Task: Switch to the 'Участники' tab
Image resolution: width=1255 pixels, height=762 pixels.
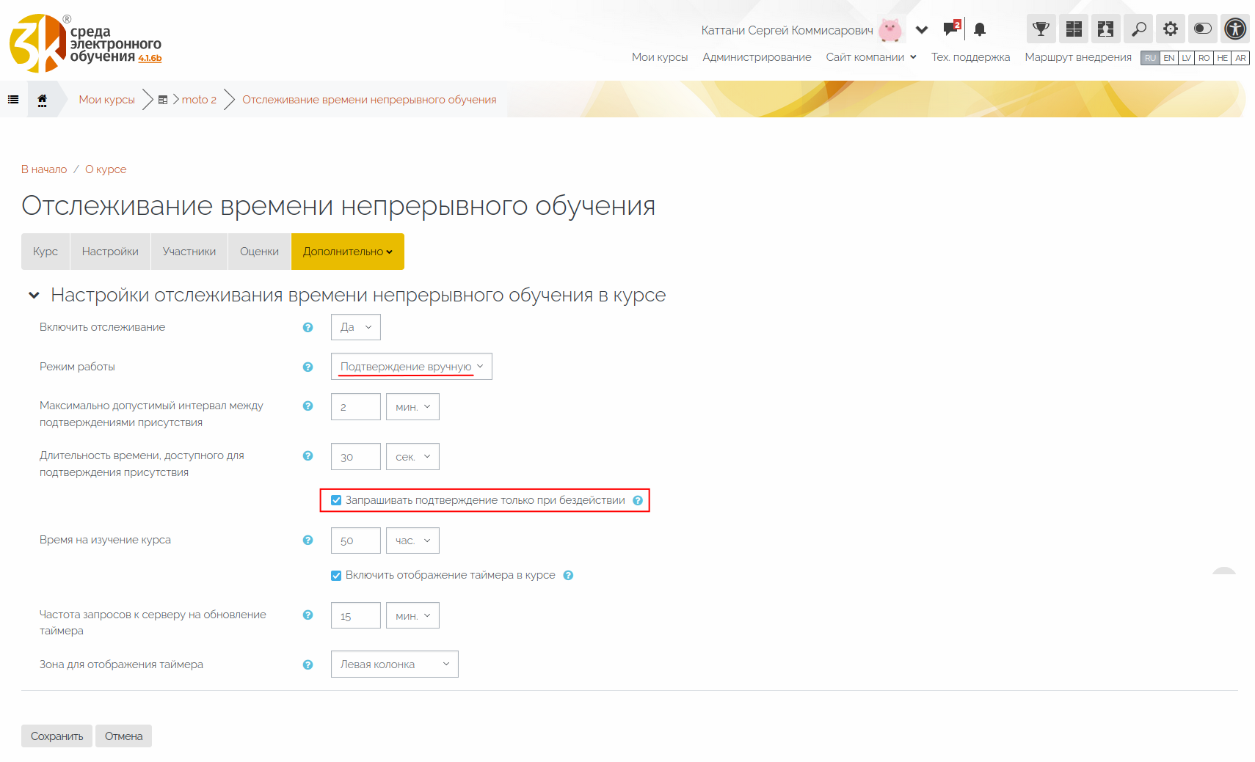Action: [x=189, y=252]
